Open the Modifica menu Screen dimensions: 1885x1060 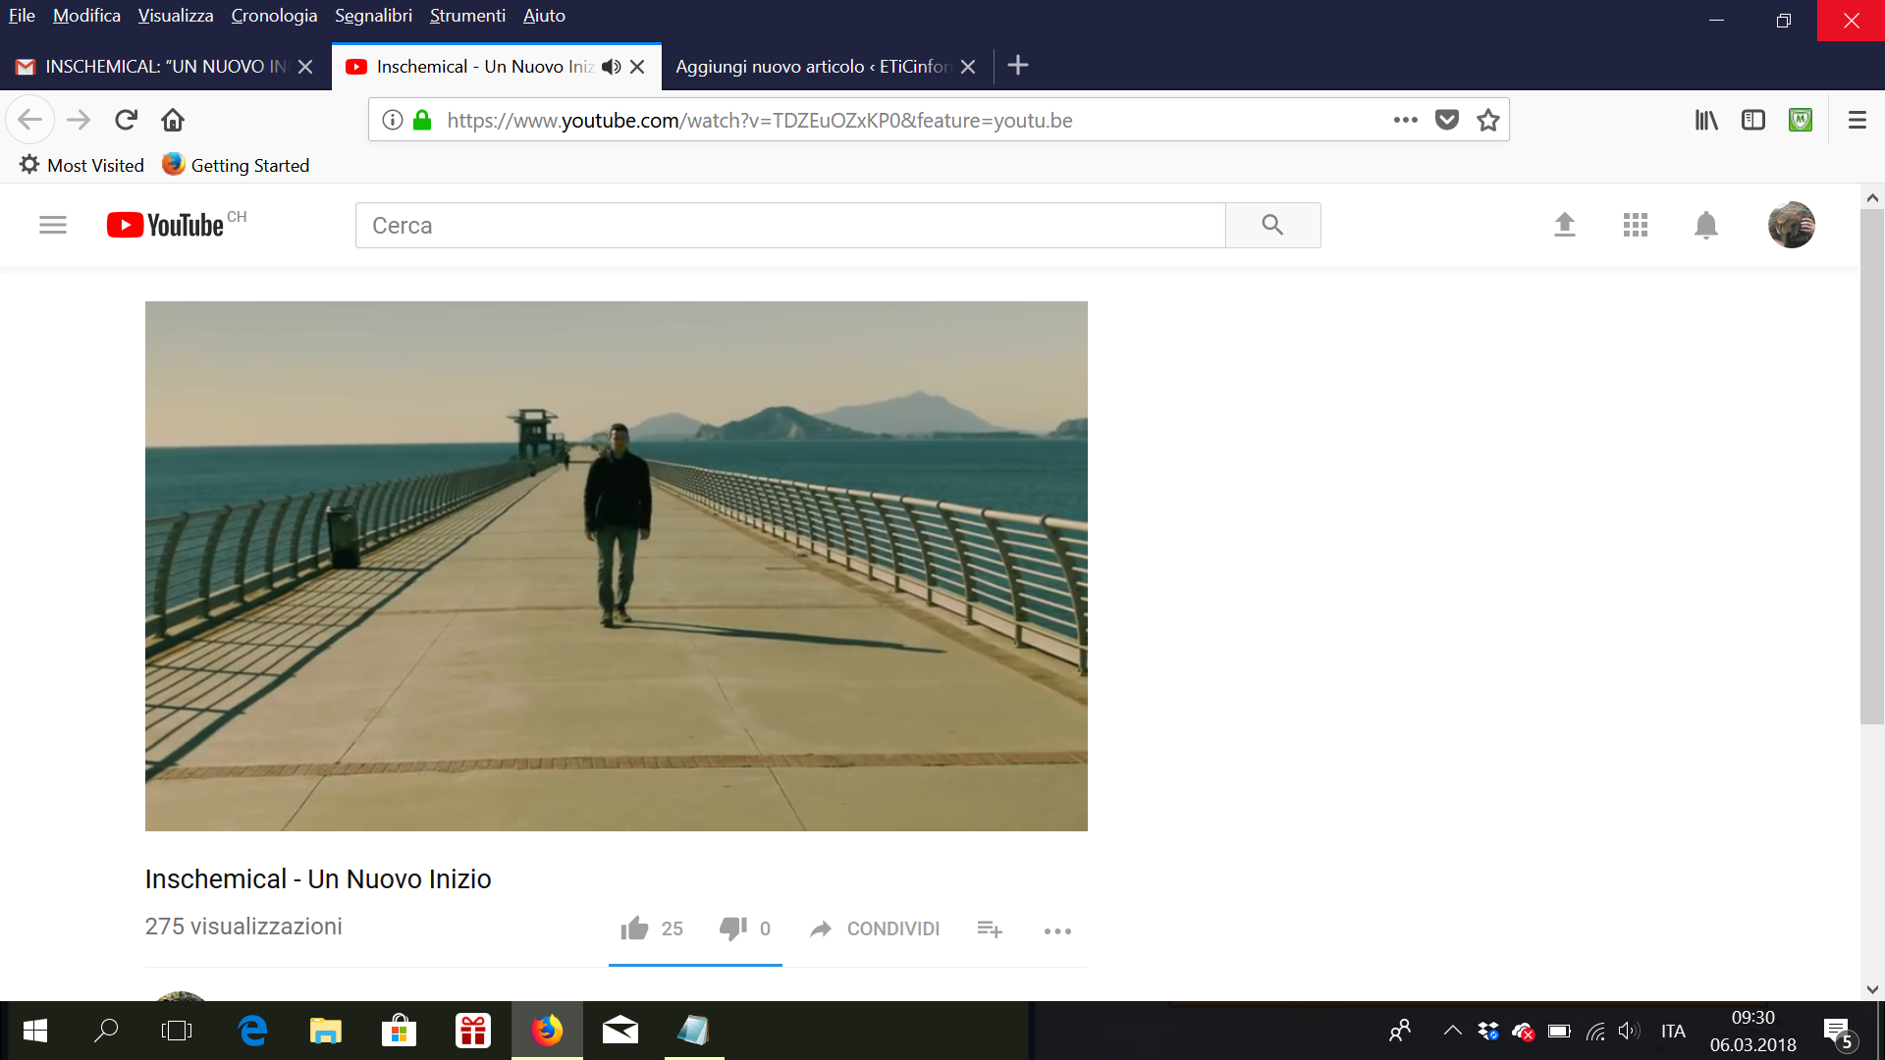[x=86, y=16]
